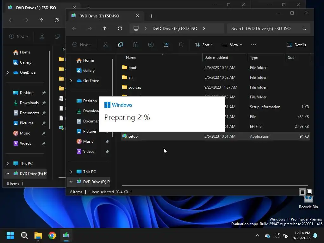Image resolution: width=324 pixels, height=243 pixels.
Task: Click the Paste icon in front window toolbar
Action: (135, 45)
